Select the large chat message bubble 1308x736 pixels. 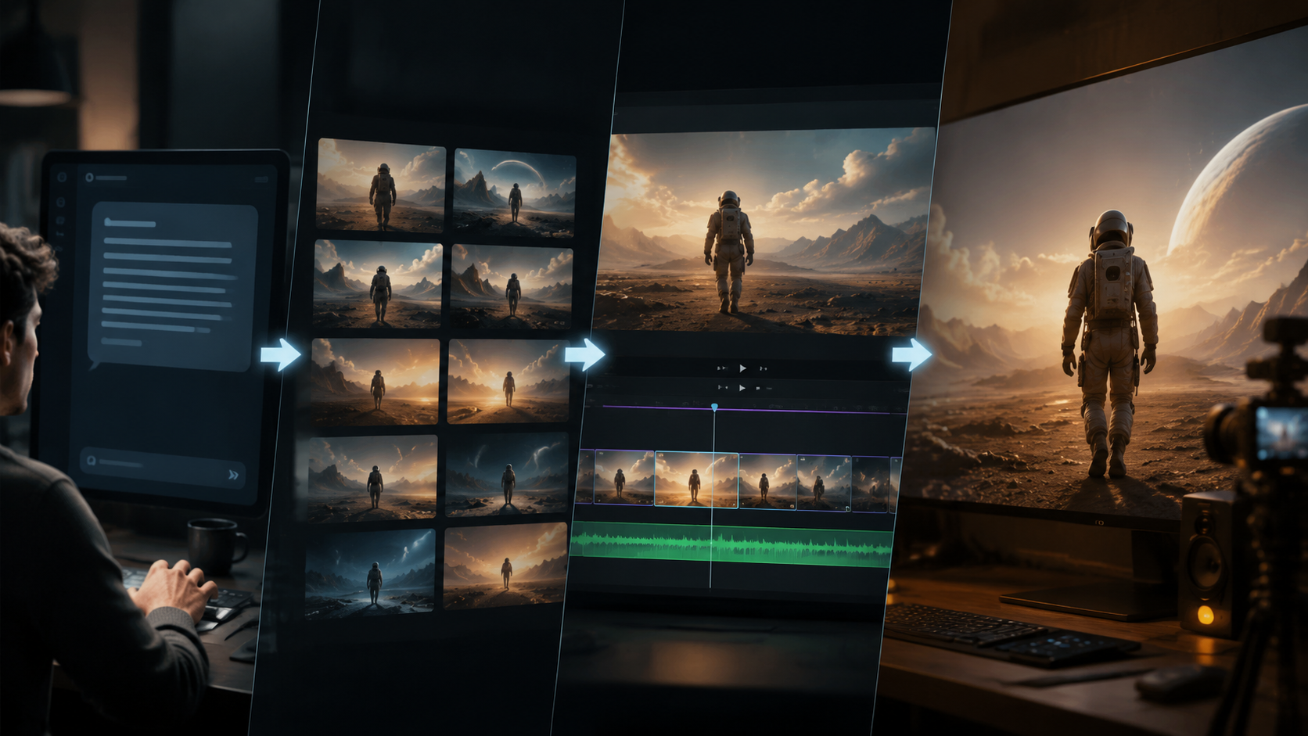point(171,286)
